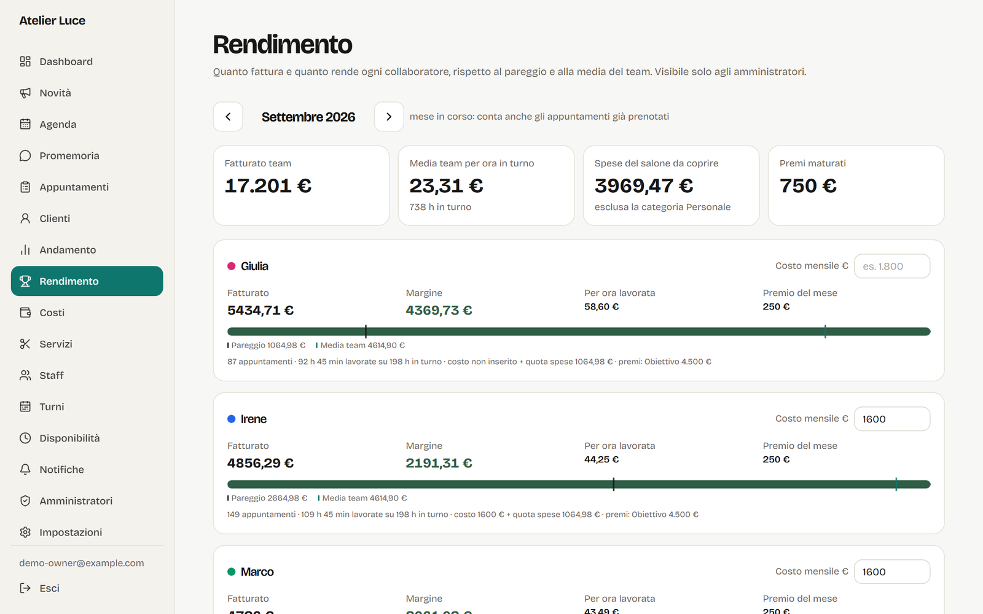Click the Clienti person icon
The height and width of the screenshot is (614, 983).
pyautogui.click(x=25, y=218)
